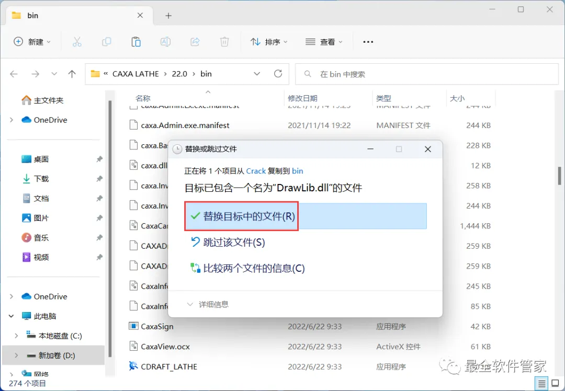Viewport: 565px width, 391px height.
Task: Unpin 文档 using its pin icon
Action: pos(99,199)
